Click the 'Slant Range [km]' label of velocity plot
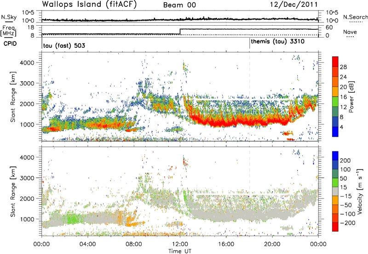The image size is (368, 254). (x=13, y=191)
